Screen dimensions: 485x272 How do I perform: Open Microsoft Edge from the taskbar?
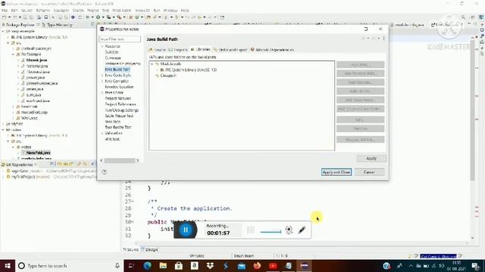pyautogui.click(x=147, y=265)
